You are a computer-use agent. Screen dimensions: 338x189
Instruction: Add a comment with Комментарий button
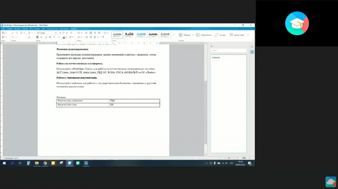click(236, 35)
